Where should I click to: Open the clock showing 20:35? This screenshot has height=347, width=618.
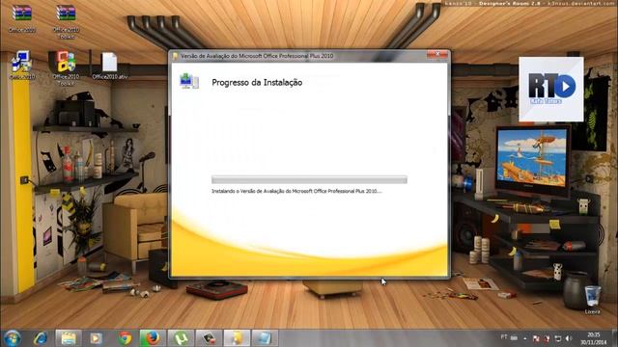coord(593,338)
